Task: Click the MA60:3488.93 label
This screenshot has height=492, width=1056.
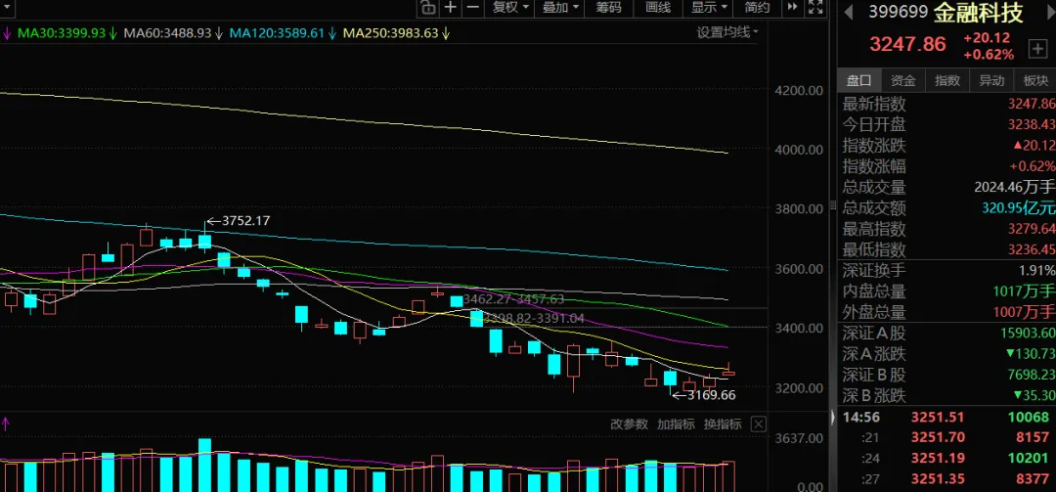Action: (168, 32)
